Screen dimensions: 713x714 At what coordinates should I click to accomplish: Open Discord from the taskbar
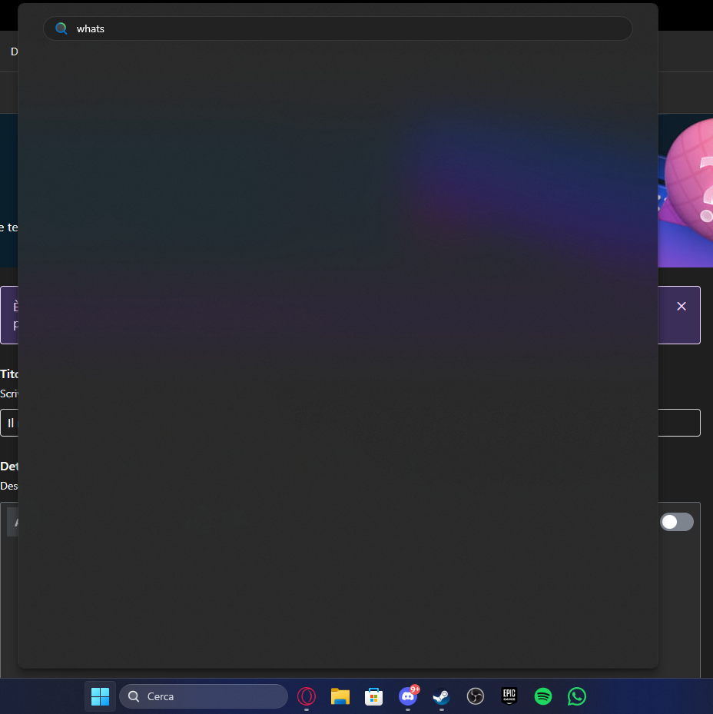tap(408, 696)
